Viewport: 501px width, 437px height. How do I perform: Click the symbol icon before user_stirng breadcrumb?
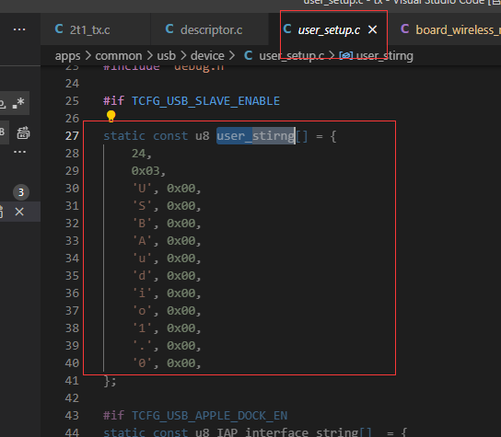346,56
